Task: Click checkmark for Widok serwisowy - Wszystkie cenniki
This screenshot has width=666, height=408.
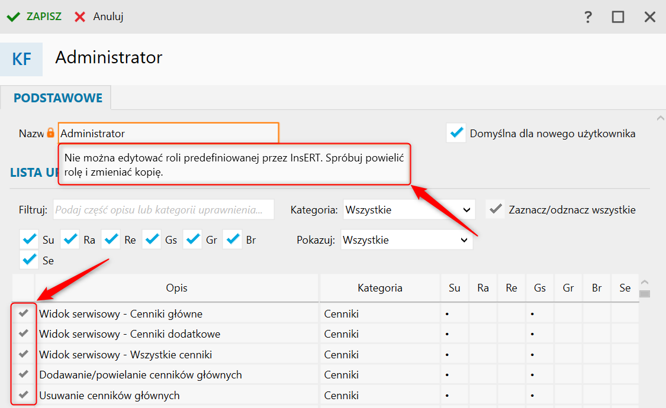Action: (24, 354)
